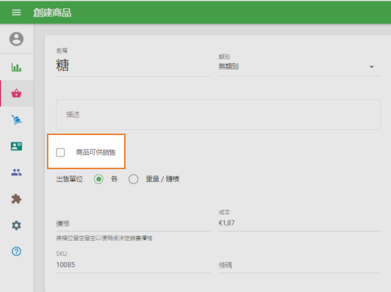Enable the 商品可供銷售 checkbox
The width and height of the screenshot is (391, 292).
point(60,152)
